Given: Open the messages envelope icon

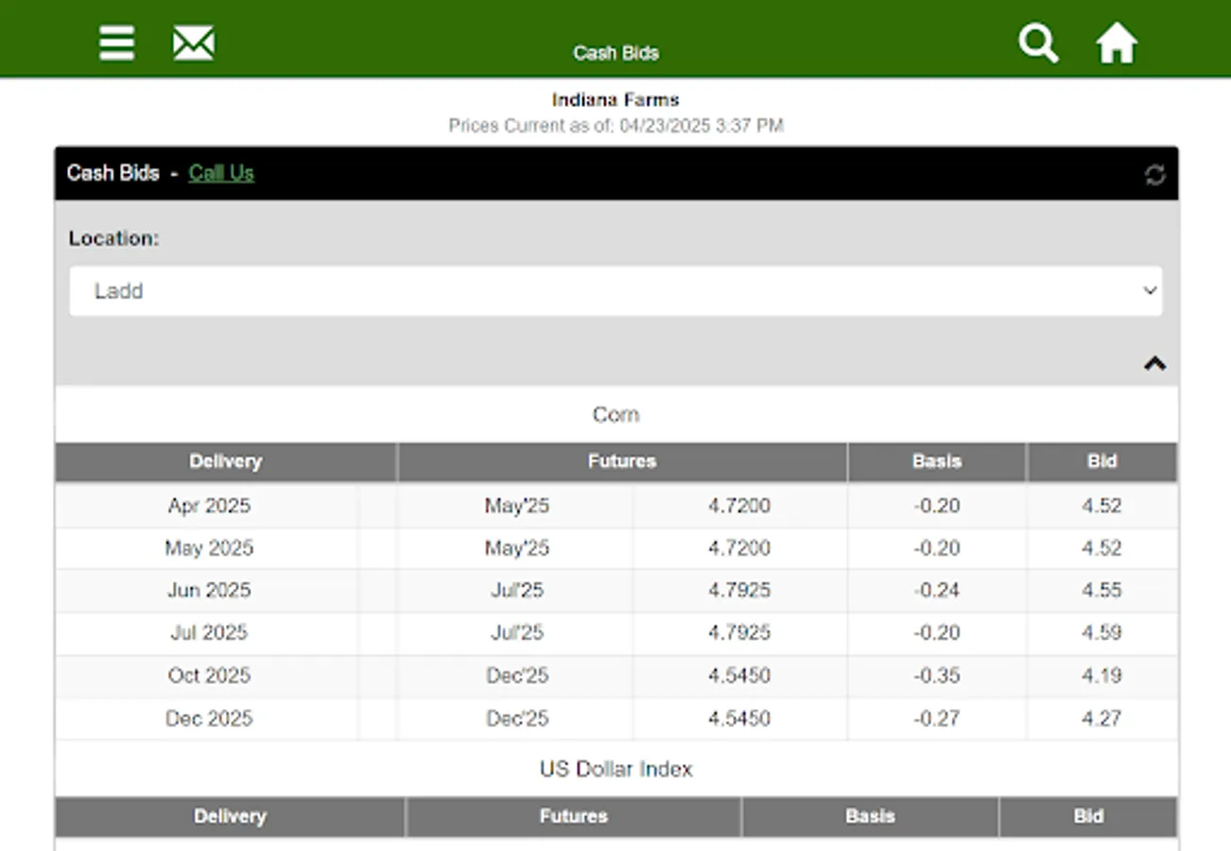Looking at the screenshot, I should click(x=193, y=43).
